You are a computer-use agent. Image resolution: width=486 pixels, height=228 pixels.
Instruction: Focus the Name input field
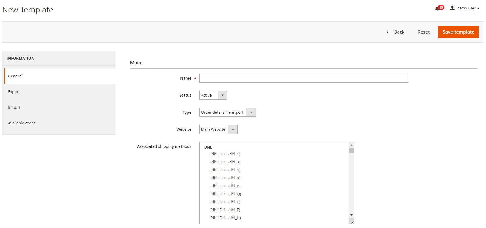click(x=304, y=78)
